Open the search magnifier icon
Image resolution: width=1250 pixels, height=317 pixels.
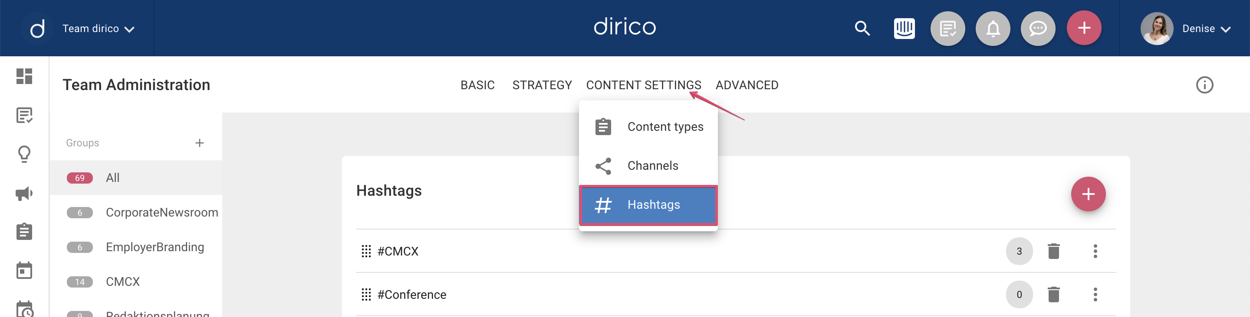[862, 29]
